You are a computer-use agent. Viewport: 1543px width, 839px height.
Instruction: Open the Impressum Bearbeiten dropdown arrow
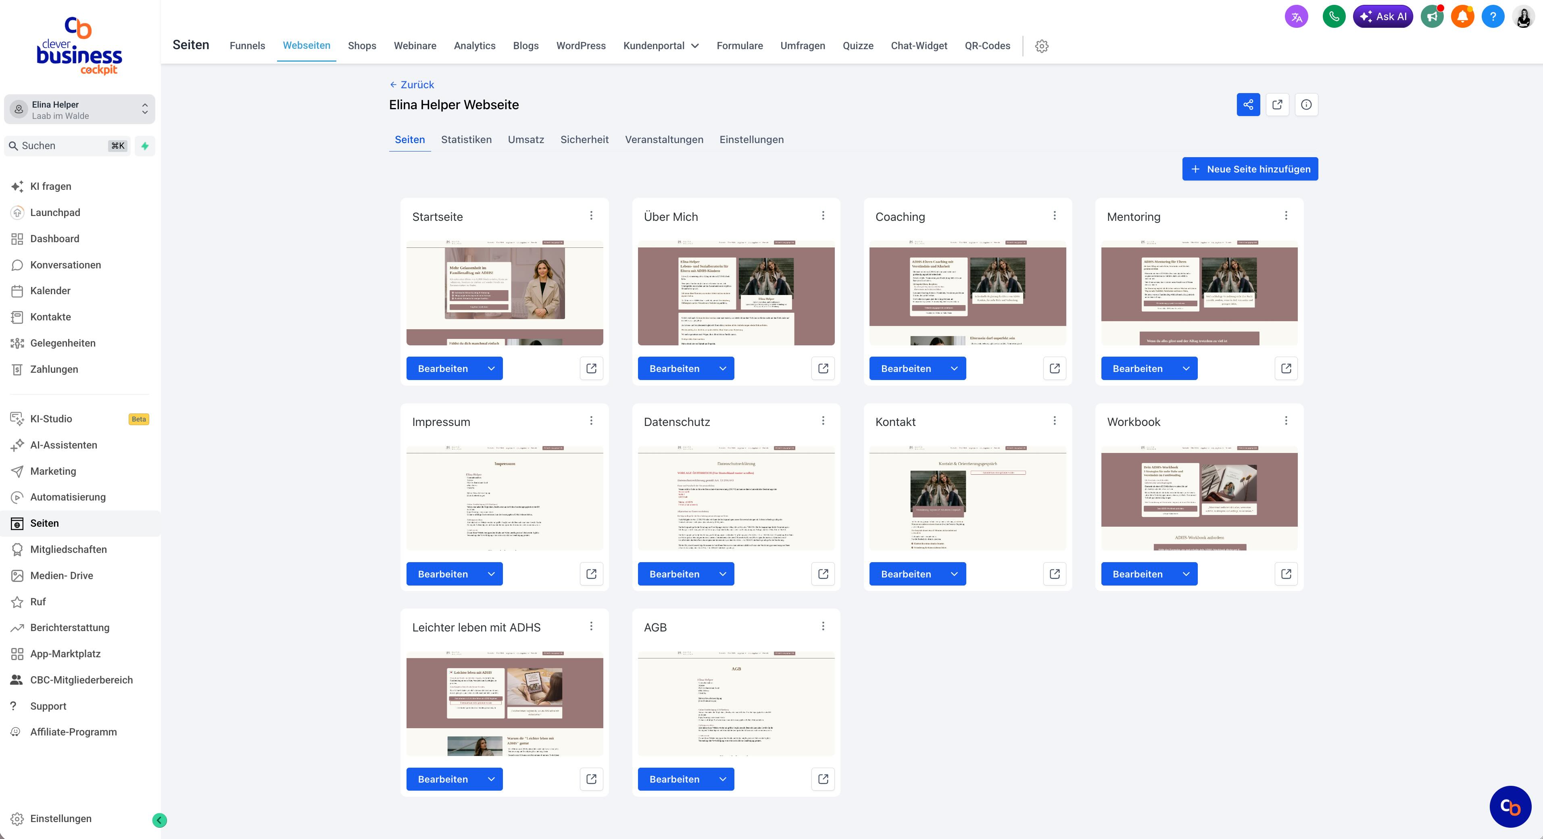(491, 574)
